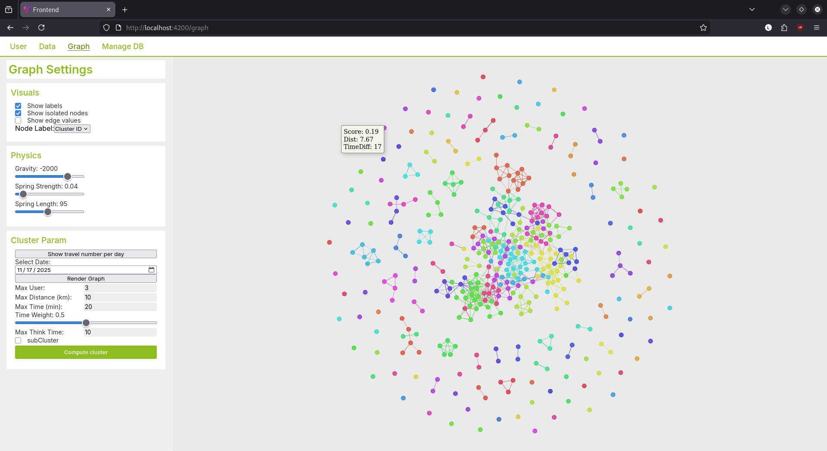Open the calendar picker in date field
The image size is (827, 451).
pos(151,270)
